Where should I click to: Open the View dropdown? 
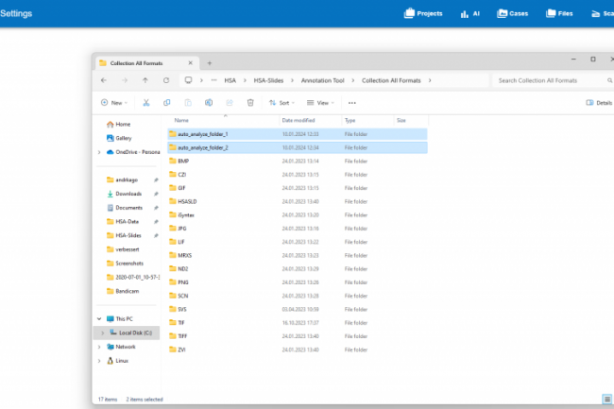coord(321,102)
